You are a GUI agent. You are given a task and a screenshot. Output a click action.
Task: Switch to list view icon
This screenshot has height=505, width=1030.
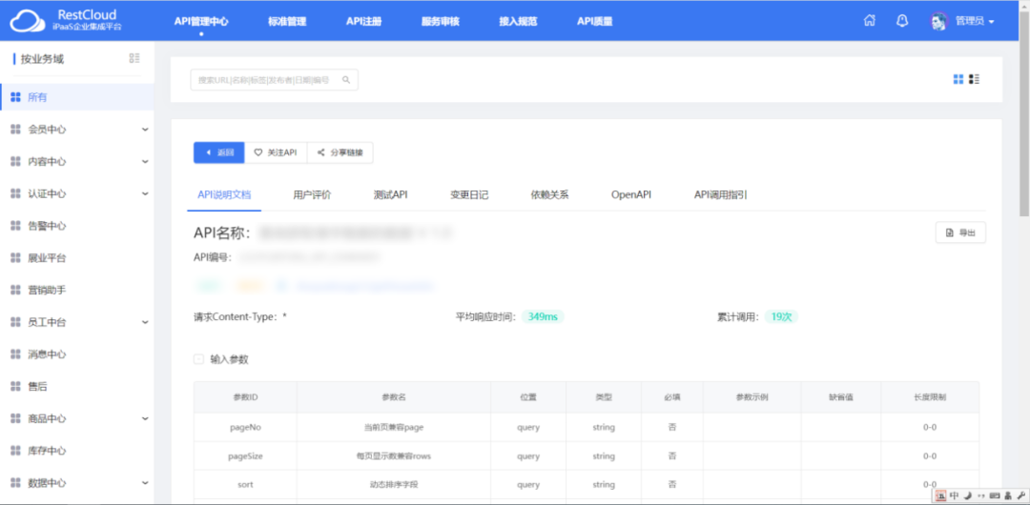click(974, 79)
